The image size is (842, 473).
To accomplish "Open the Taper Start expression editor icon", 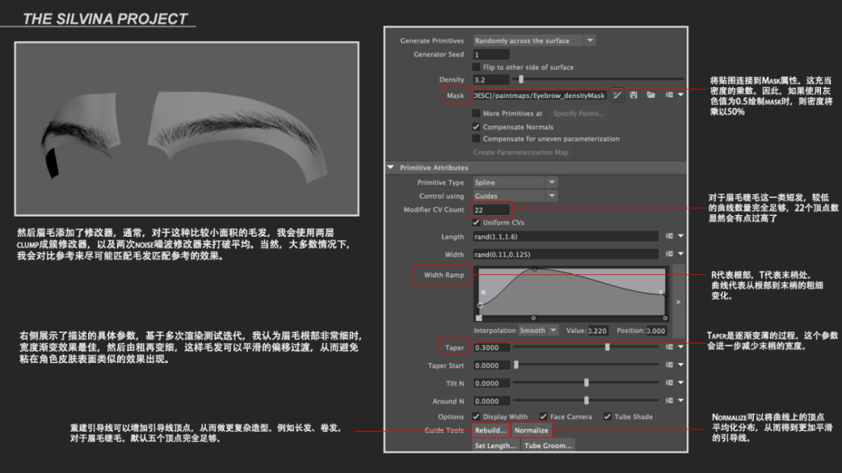I will click(669, 365).
